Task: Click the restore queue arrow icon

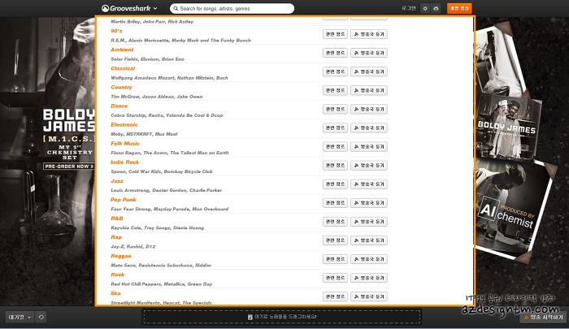Action: tap(41, 318)
